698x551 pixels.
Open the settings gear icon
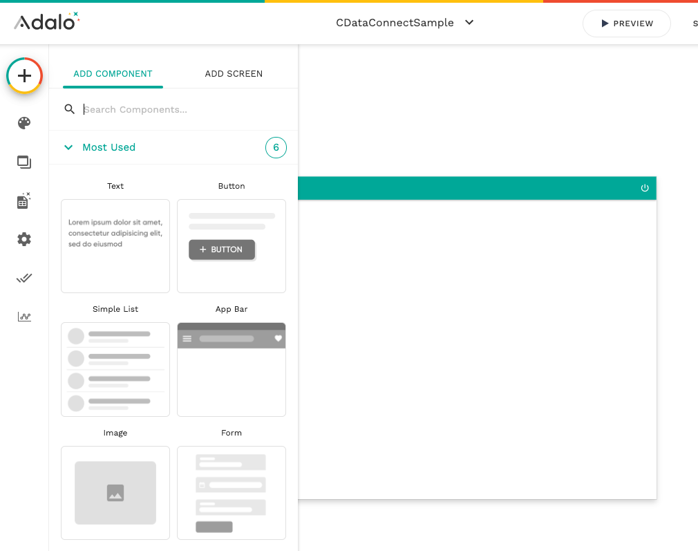[24, 239]
